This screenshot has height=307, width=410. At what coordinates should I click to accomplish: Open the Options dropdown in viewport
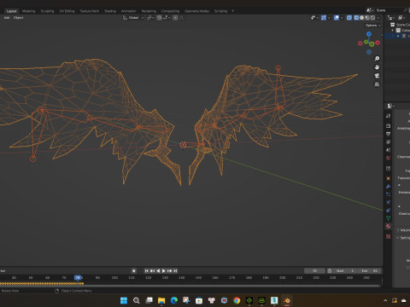click(x=372, y=26)
